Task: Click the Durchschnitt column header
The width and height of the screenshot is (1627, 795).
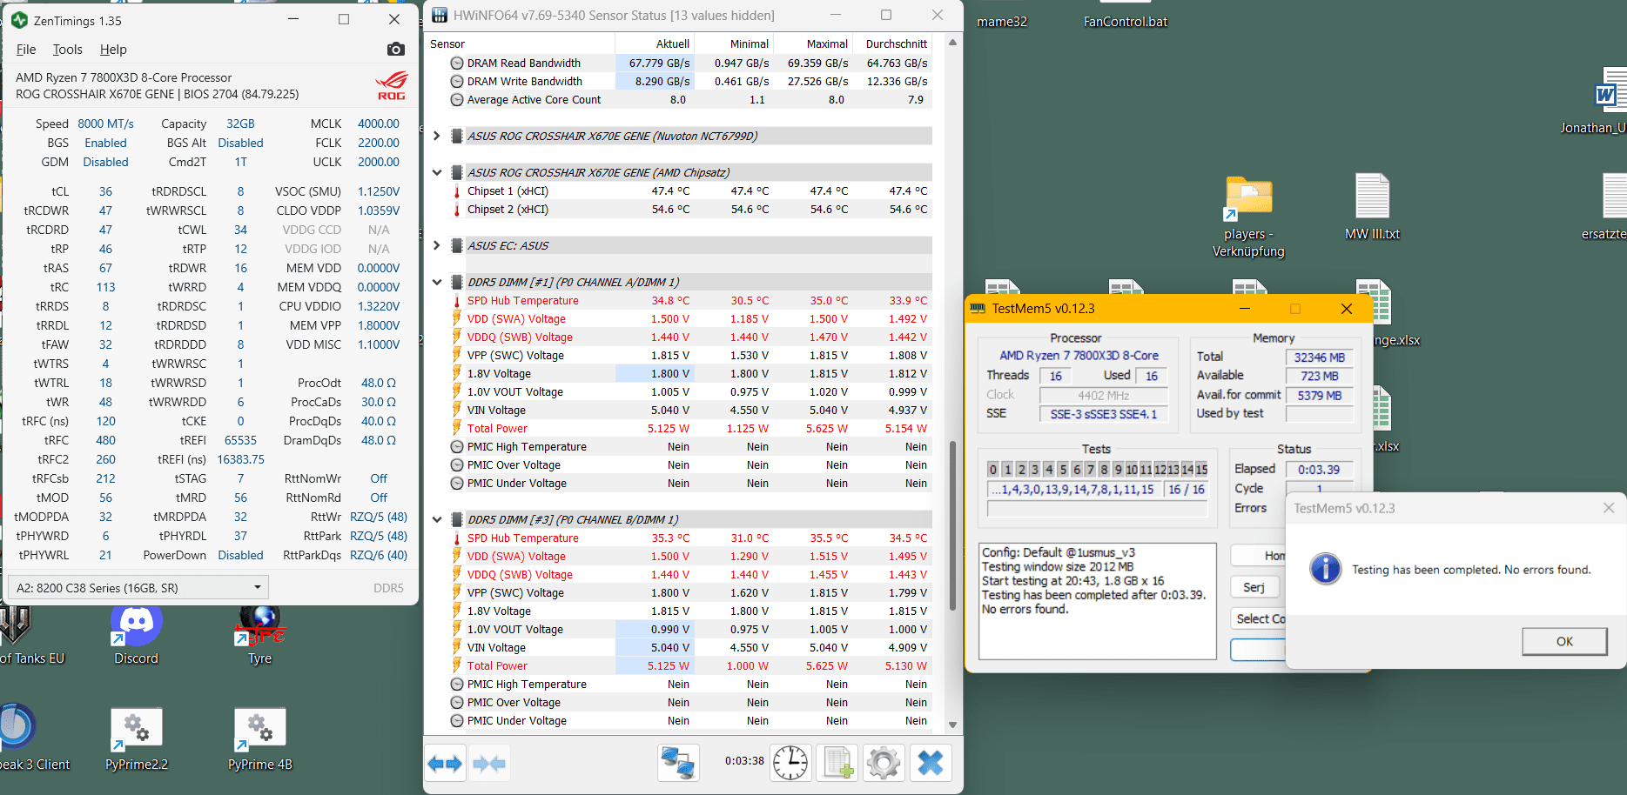Action: click(x=892, y=43)
